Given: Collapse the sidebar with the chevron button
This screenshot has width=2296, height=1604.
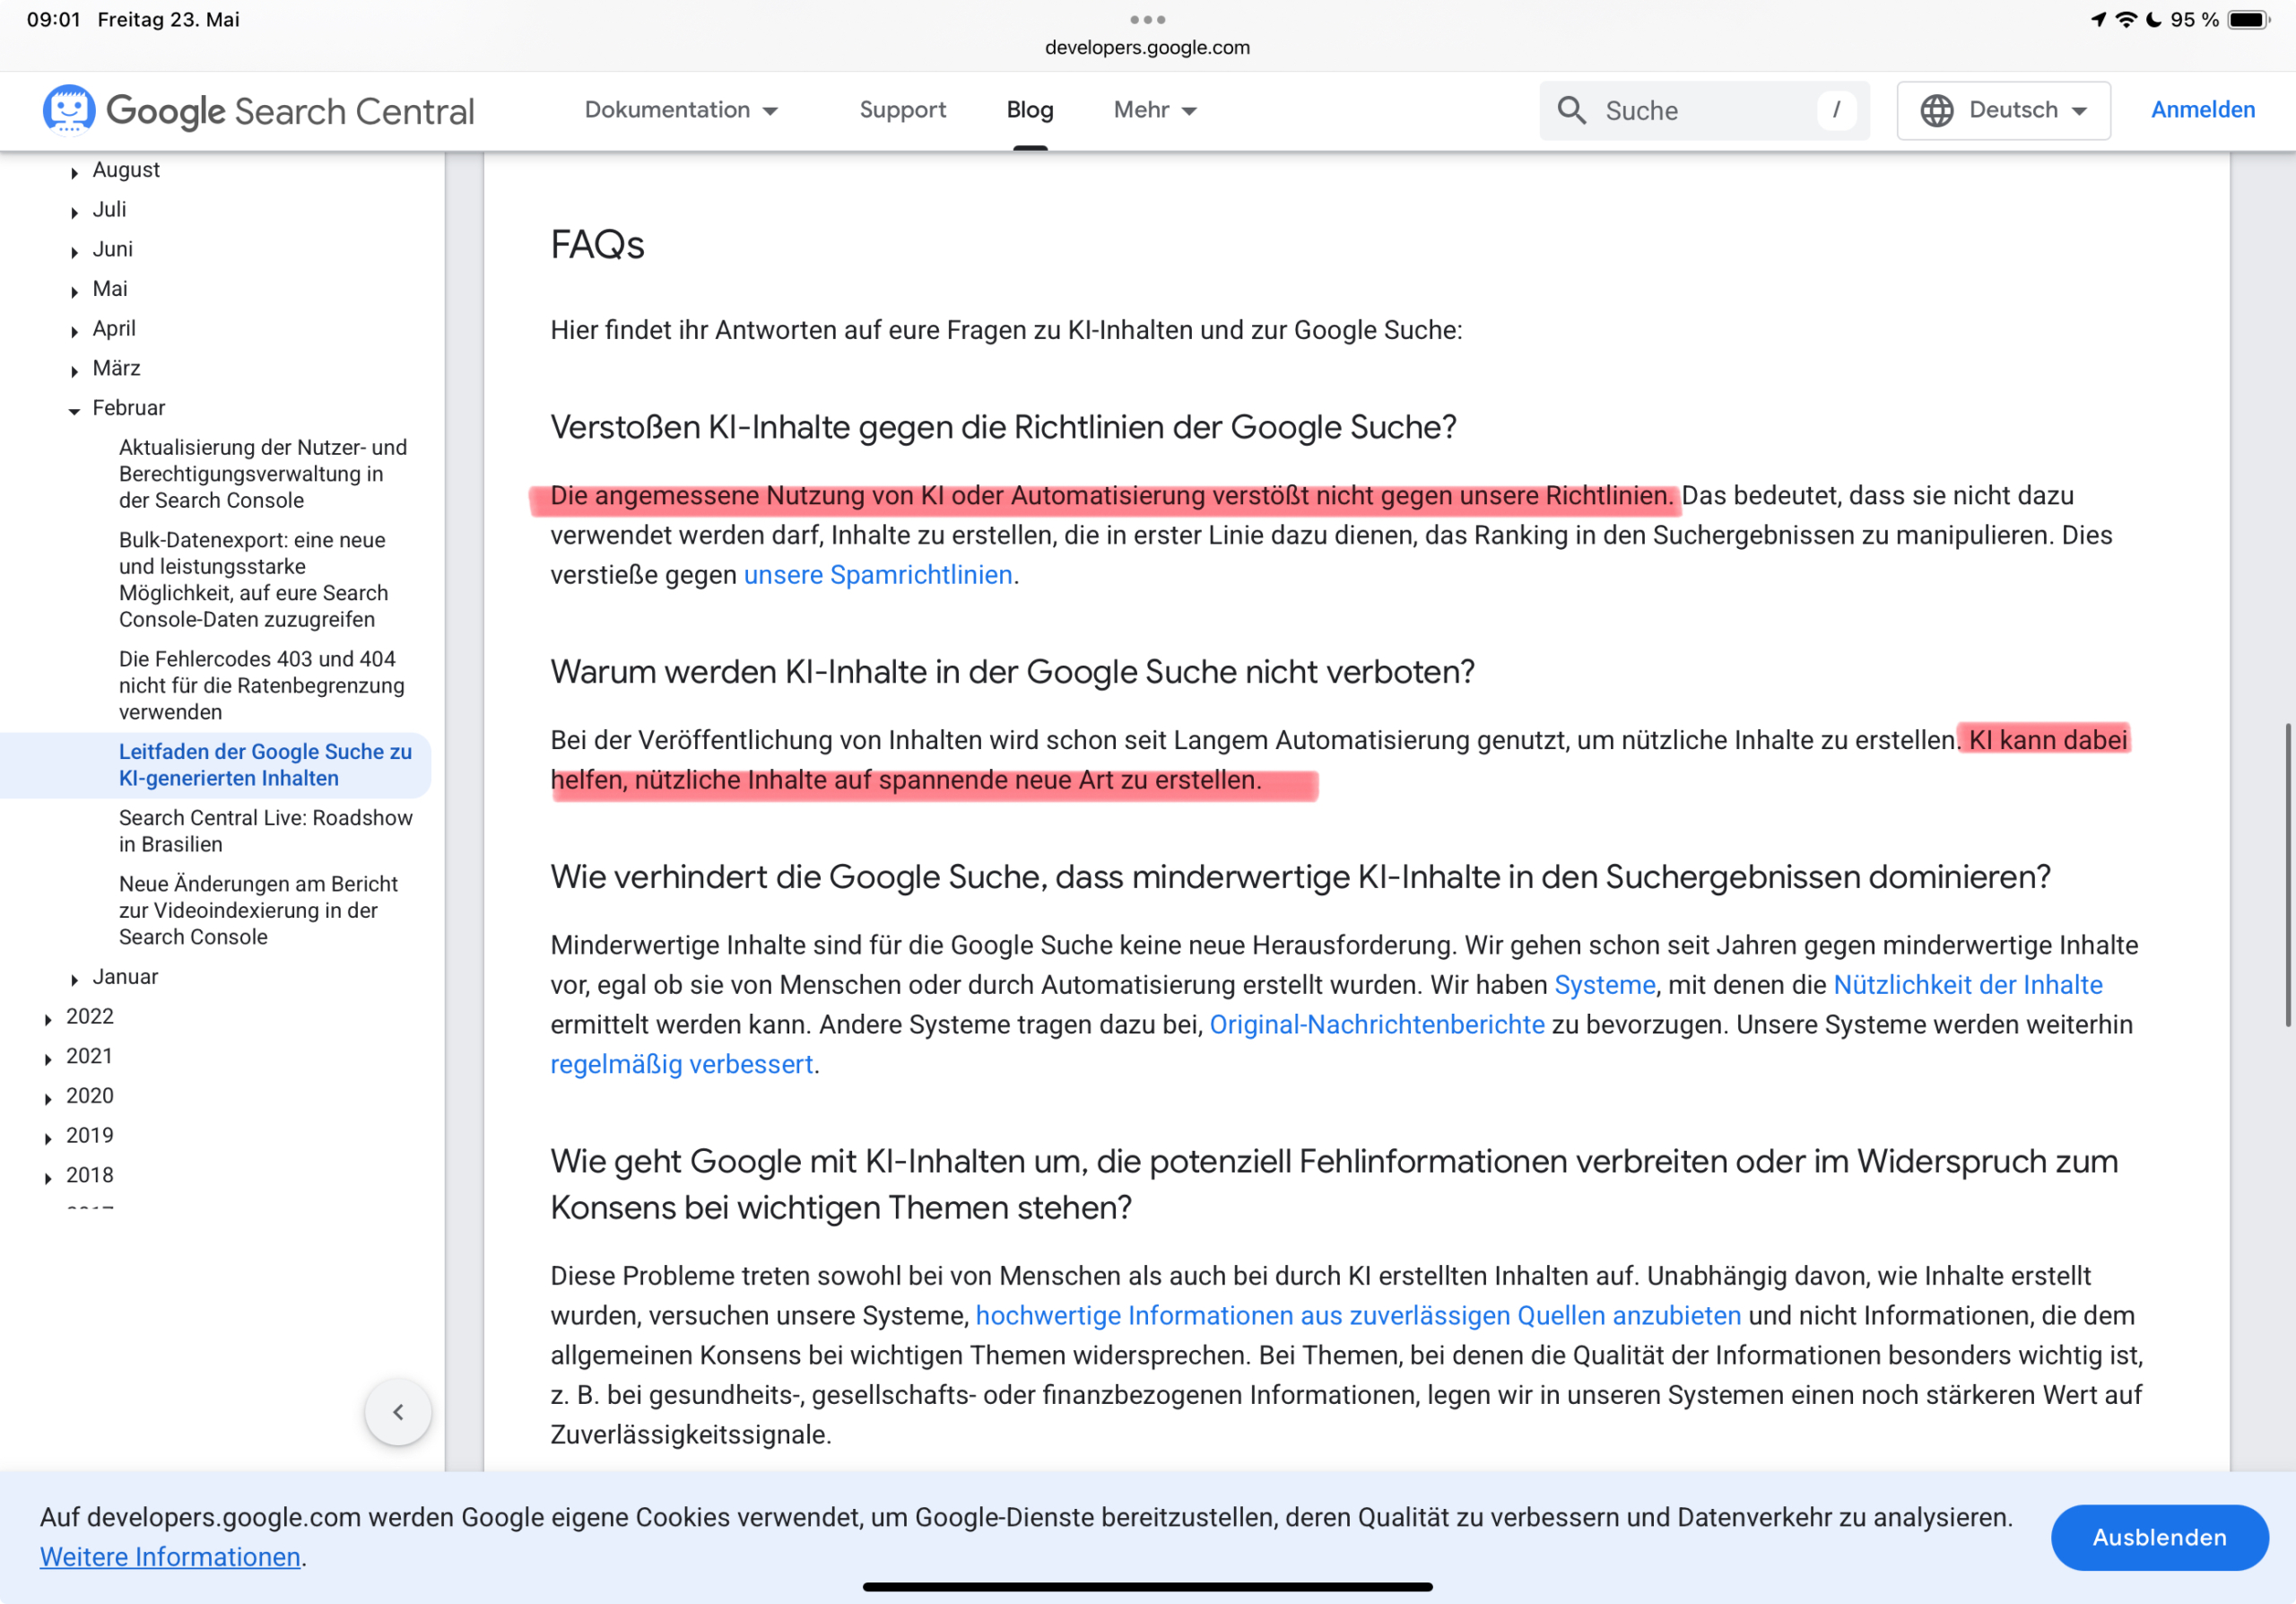Looking at the screenshot, I should [x=398, y=1411].
